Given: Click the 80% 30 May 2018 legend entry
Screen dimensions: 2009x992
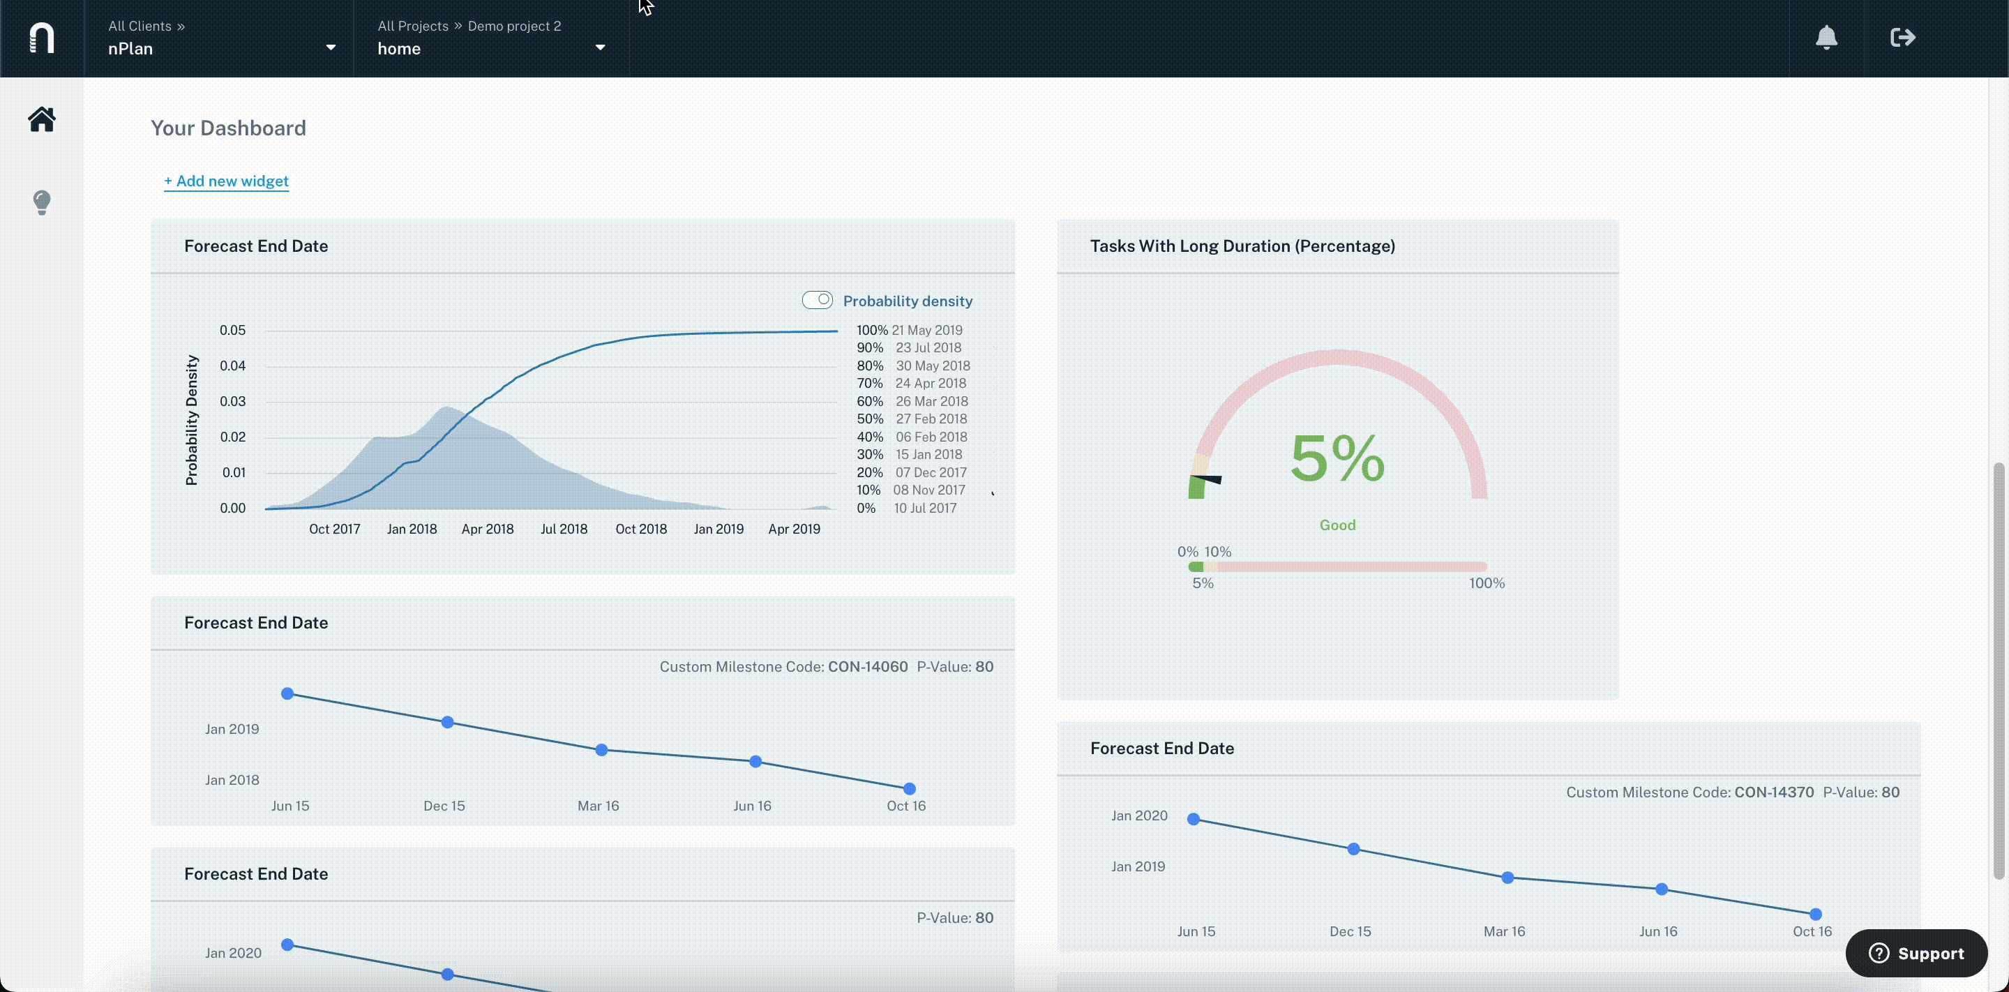Looking at the screenshot, I should 913,366.
